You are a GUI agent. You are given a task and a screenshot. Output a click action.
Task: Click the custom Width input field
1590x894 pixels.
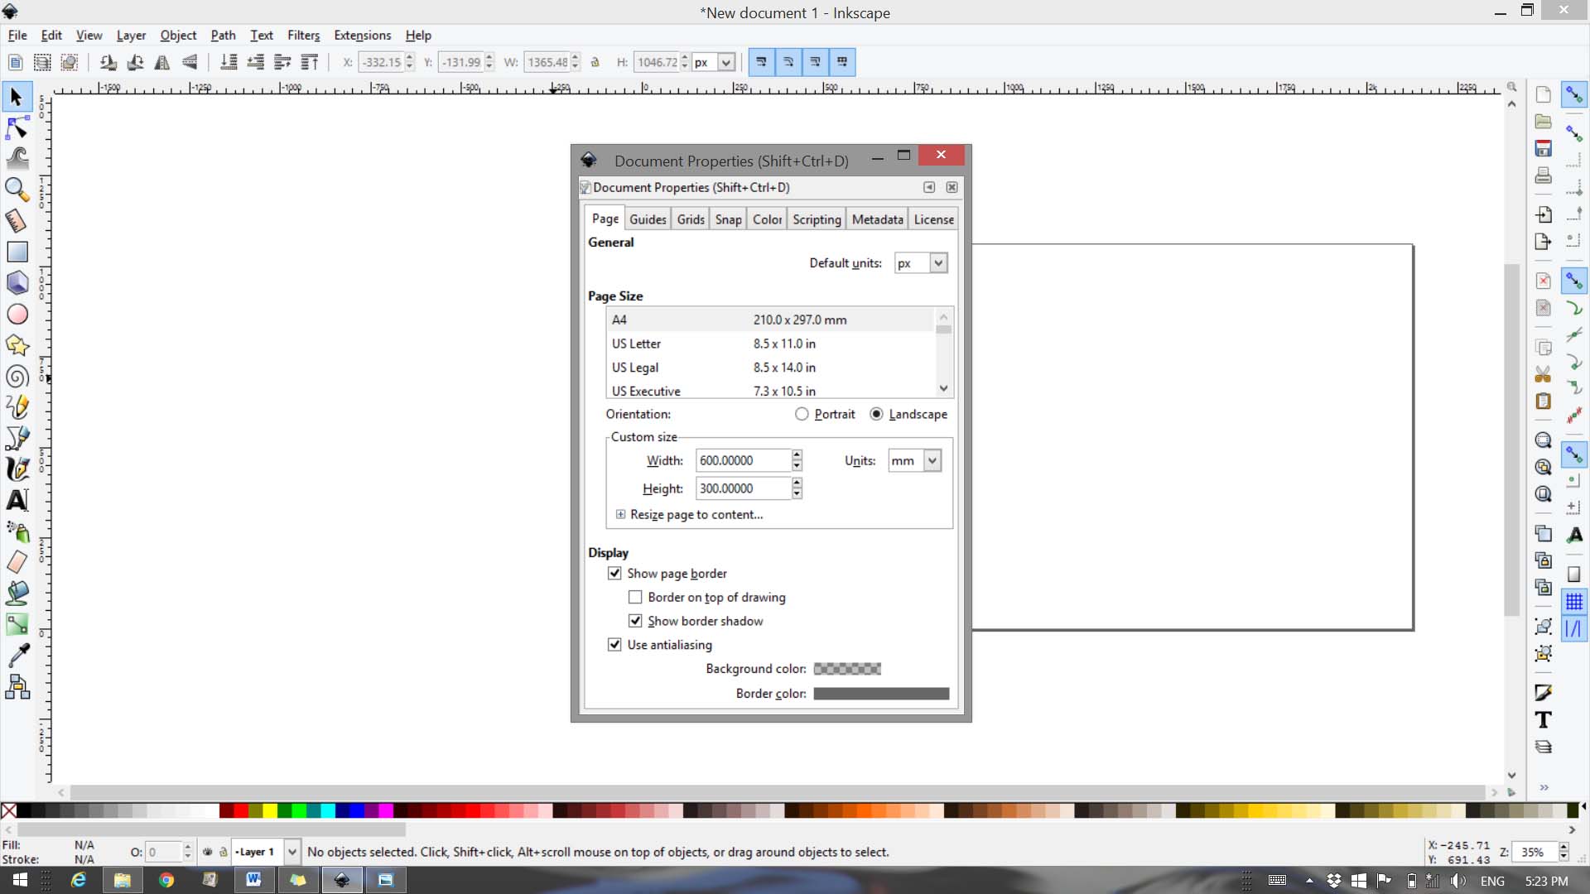tap(743, 460)
